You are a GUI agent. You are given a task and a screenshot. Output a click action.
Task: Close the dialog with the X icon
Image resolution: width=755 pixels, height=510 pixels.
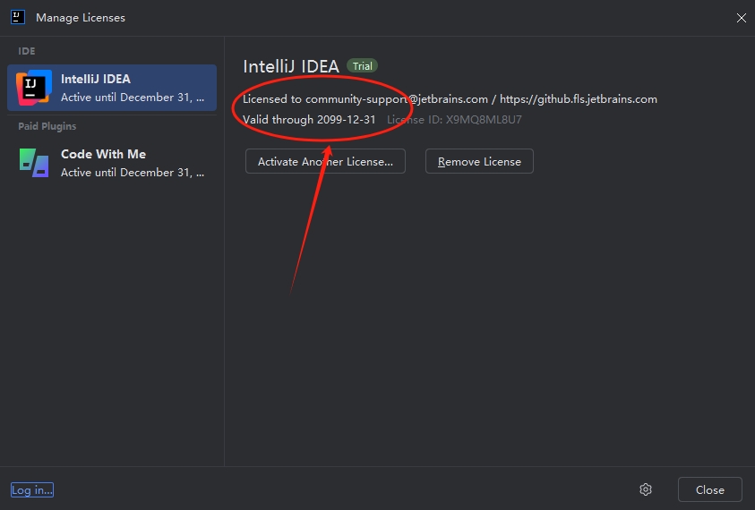click(x=741, y=18)
